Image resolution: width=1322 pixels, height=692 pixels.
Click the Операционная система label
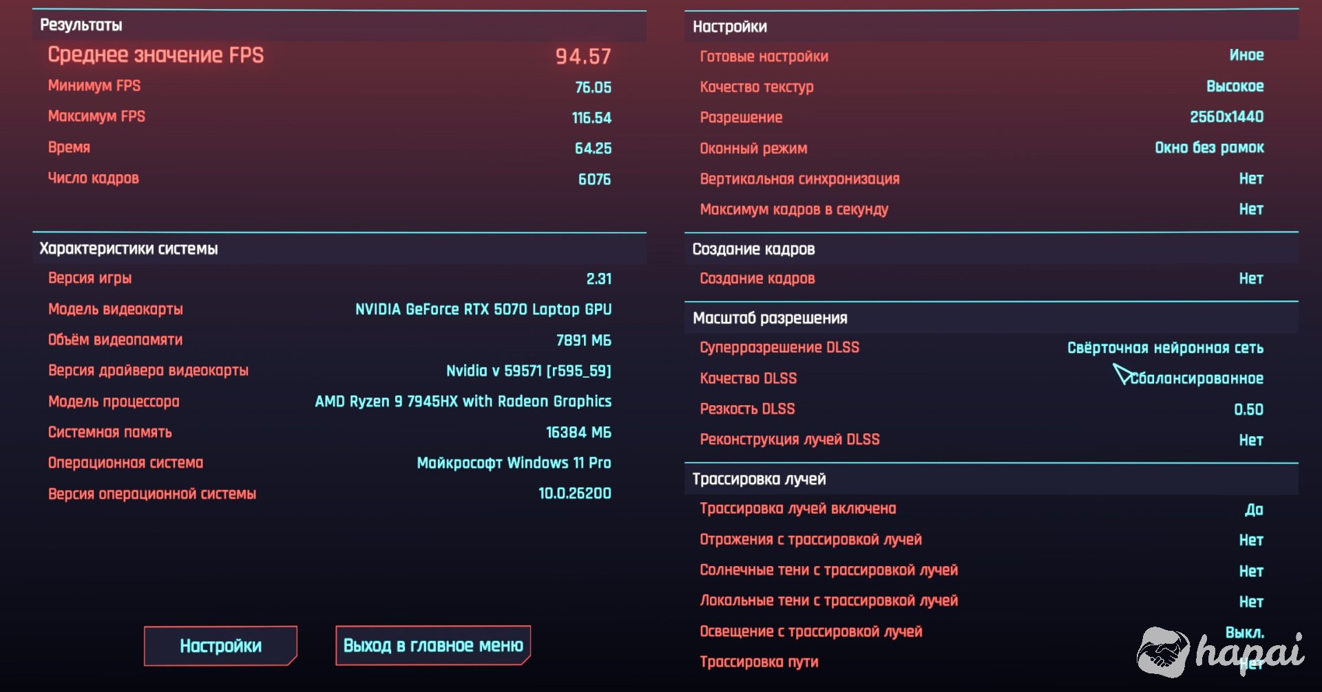125,463
